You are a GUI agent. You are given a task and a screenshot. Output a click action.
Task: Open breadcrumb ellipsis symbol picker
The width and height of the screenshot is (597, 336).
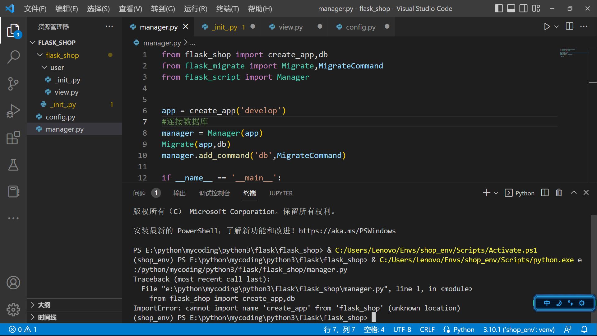pos(193,43)
